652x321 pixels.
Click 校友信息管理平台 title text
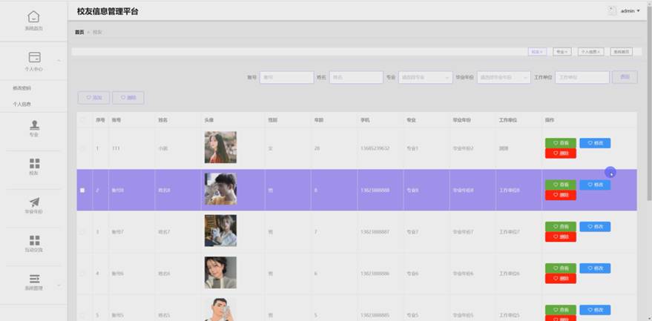108,12
